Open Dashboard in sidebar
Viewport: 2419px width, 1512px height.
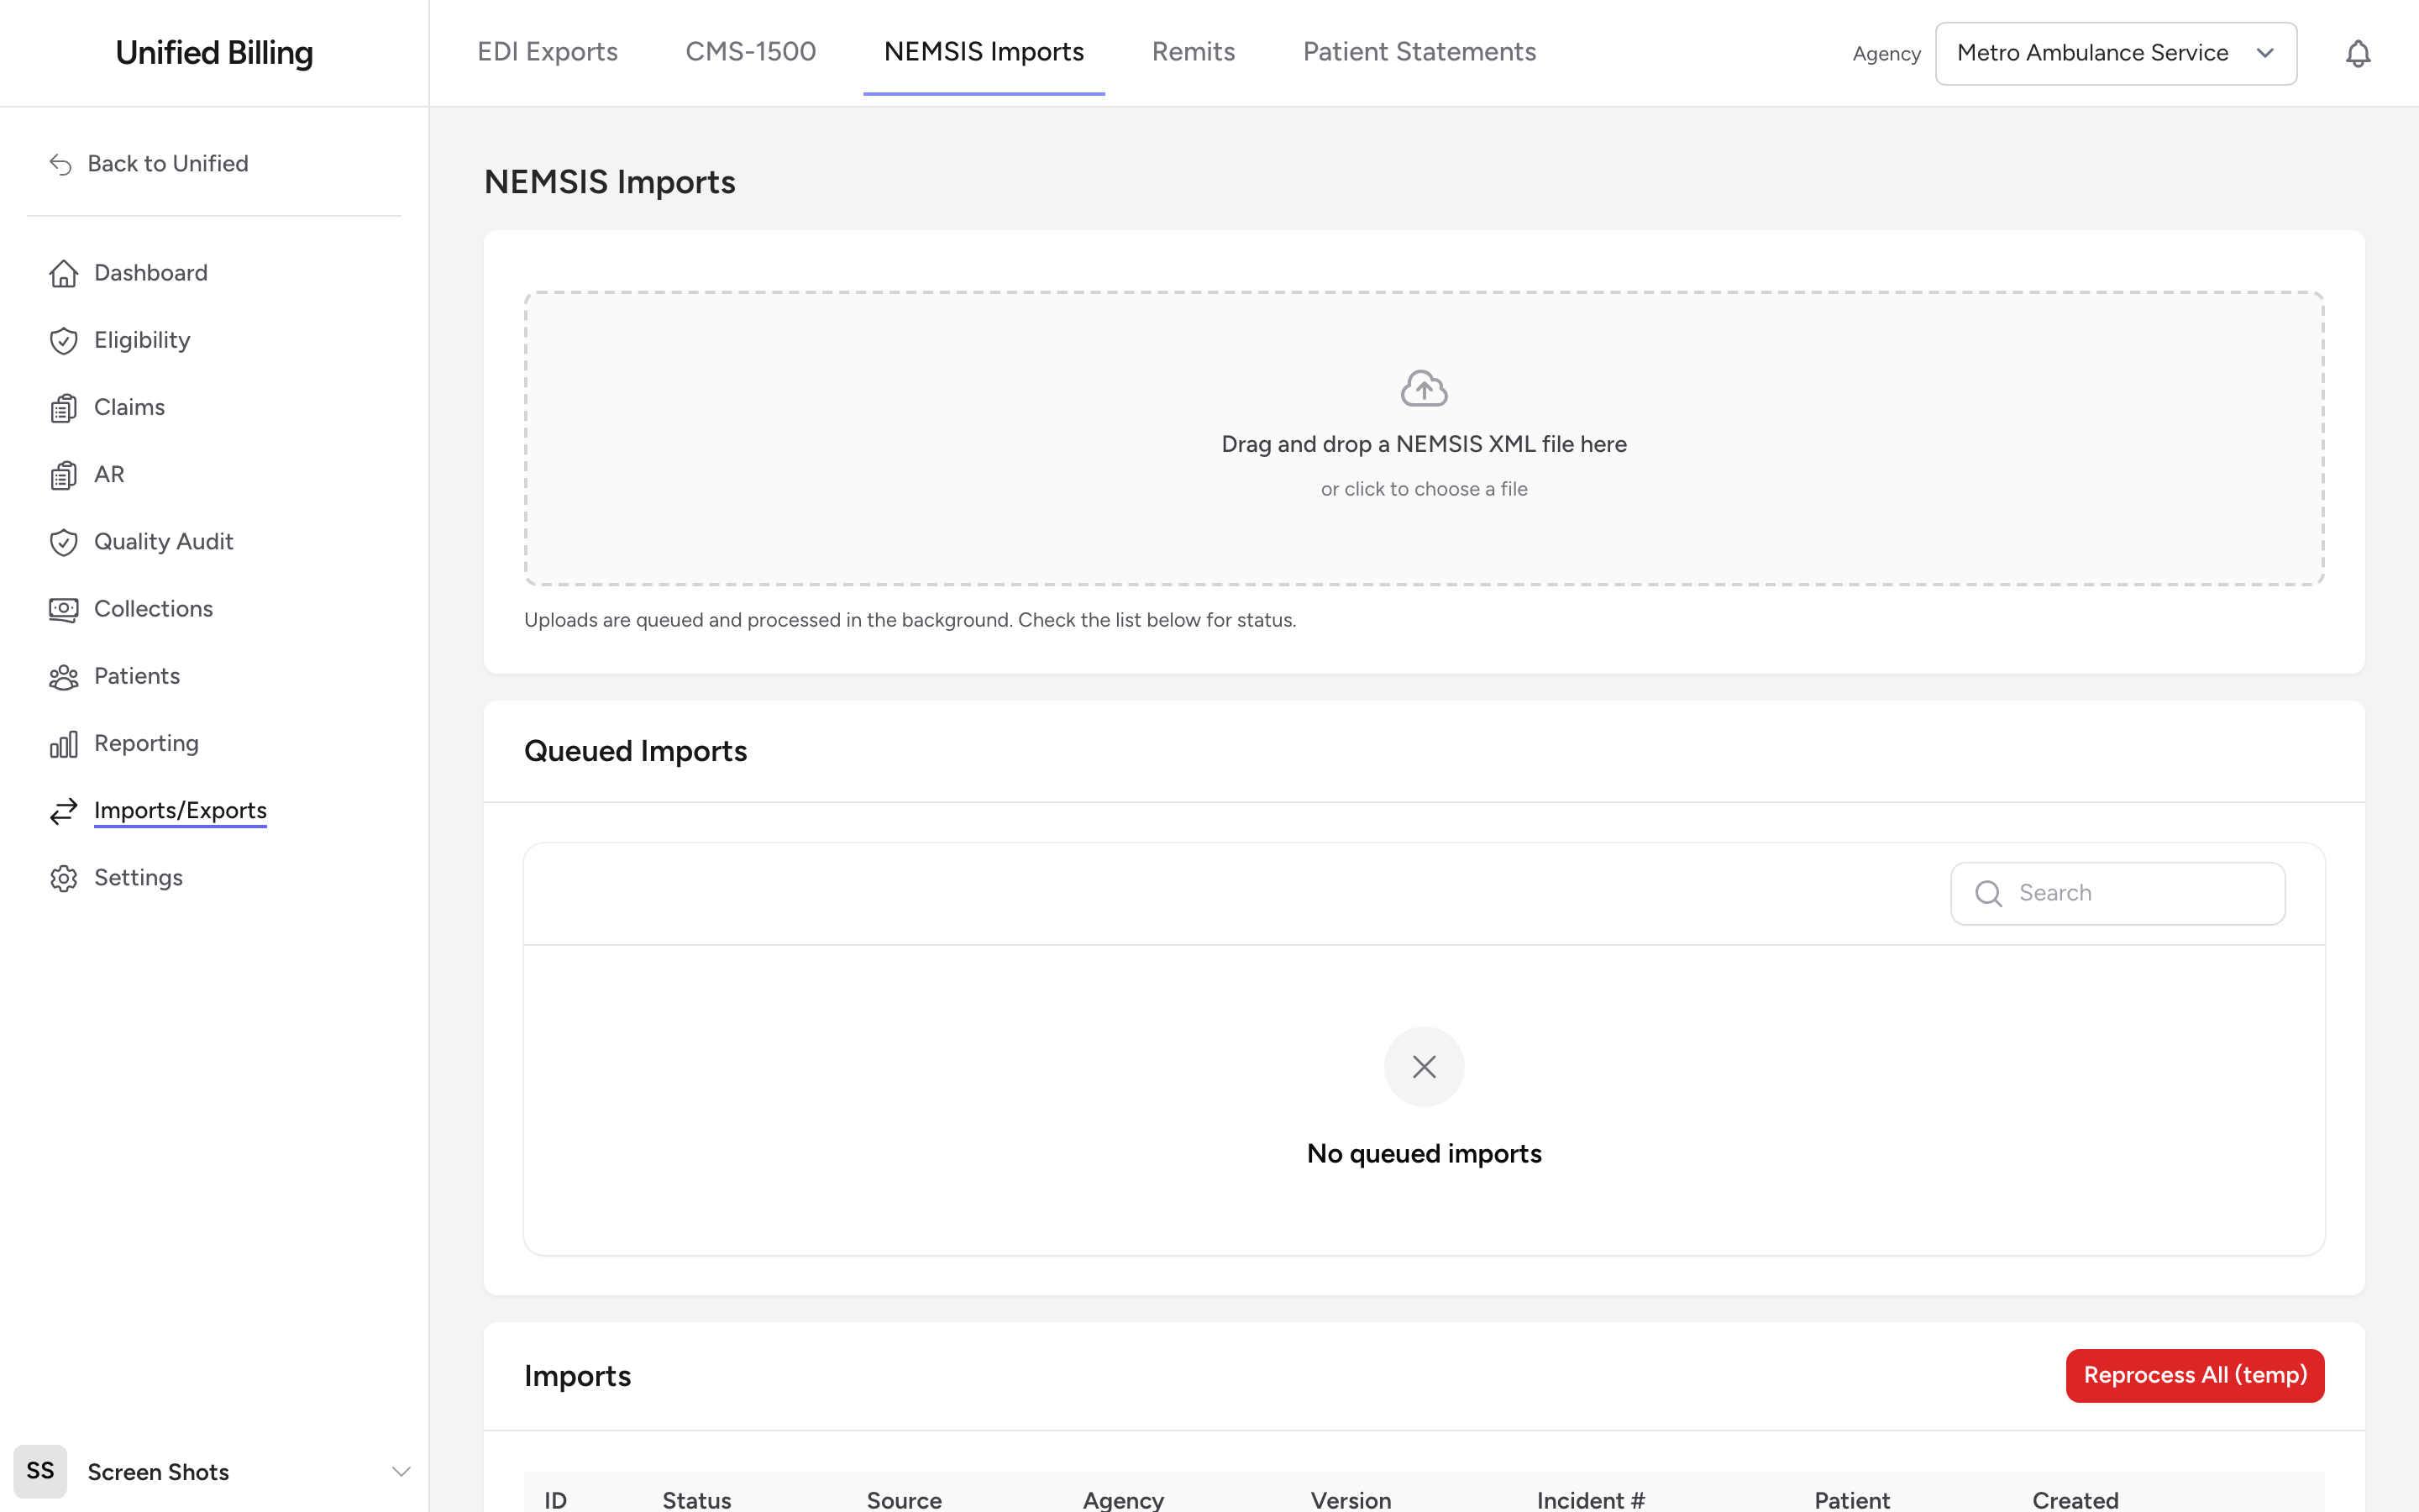click(x=151, y=273)
